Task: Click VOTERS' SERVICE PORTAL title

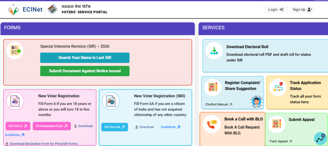Action: pyautogui.click(x=84, y=12)
